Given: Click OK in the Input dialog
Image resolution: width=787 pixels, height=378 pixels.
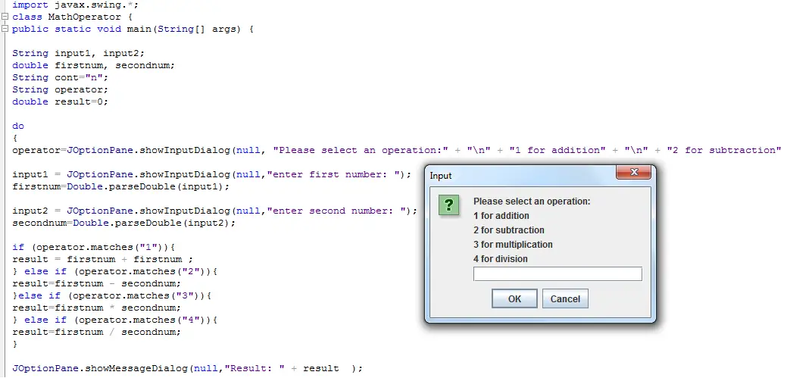Looking at the screenshot, I should 514,298.
